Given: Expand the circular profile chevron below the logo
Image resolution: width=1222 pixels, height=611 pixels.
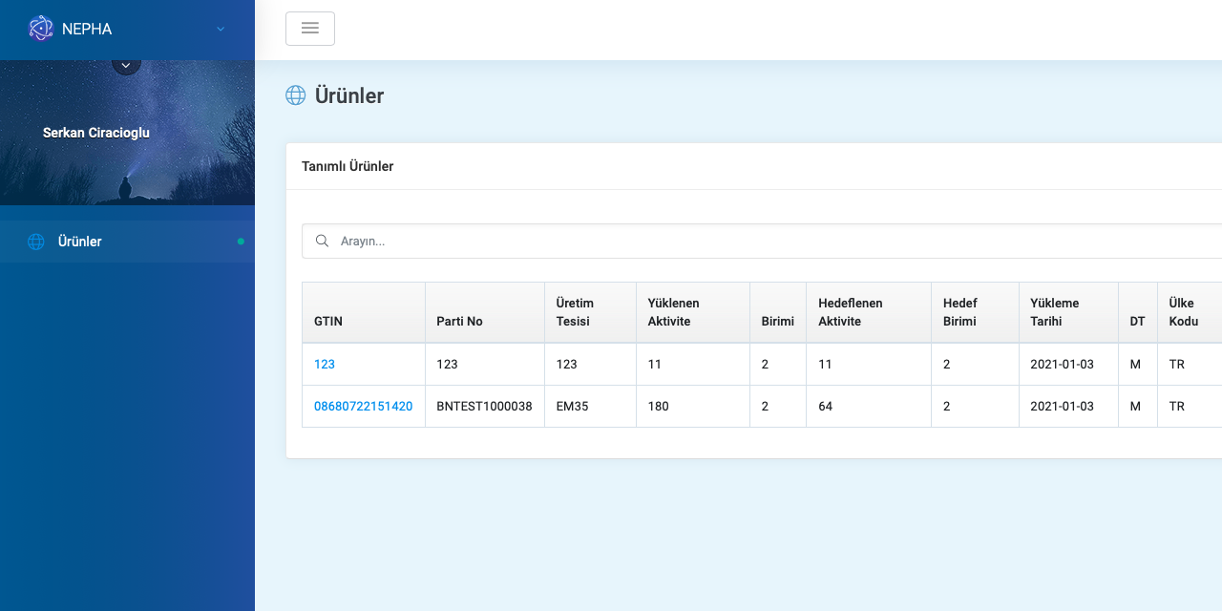Looking at the screenshot, I should click(126, 64).
